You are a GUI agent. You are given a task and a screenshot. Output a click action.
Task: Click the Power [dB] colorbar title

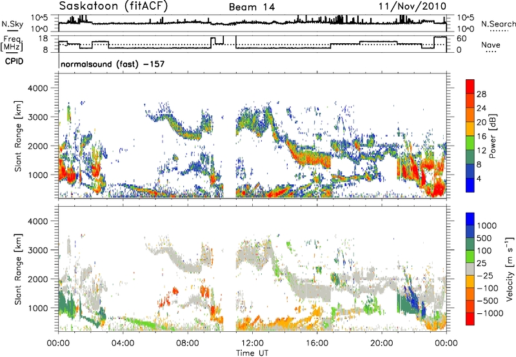point(492,136)
